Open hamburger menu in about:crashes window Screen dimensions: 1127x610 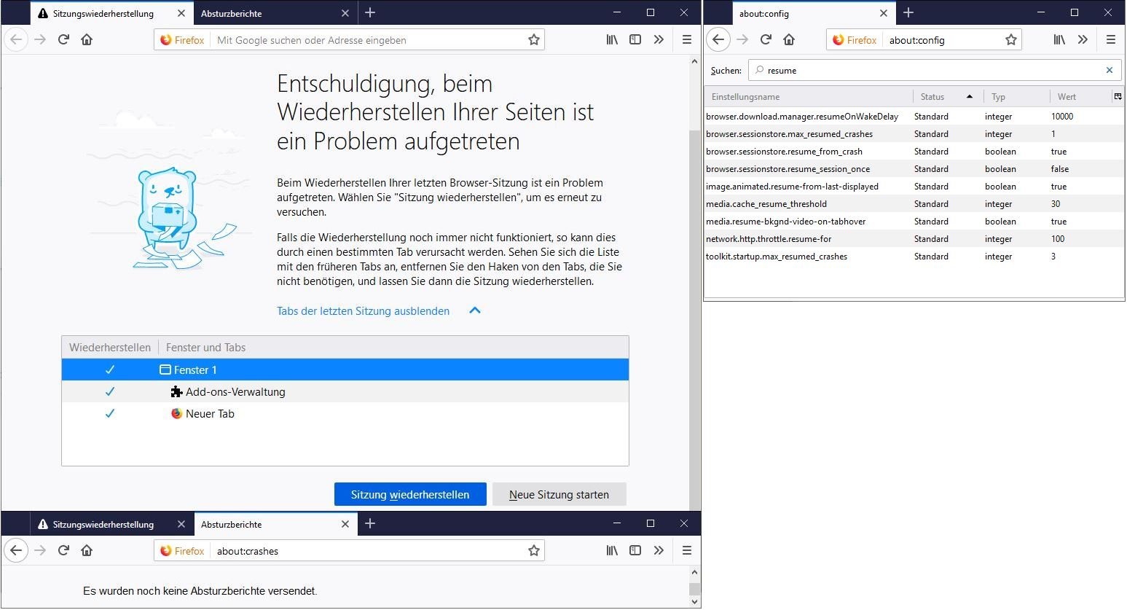tap(686, 550)
